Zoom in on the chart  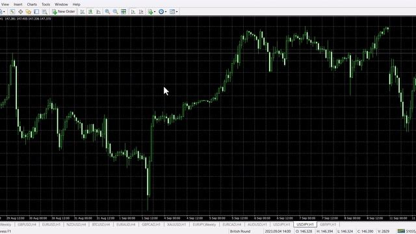click(107, 12)
